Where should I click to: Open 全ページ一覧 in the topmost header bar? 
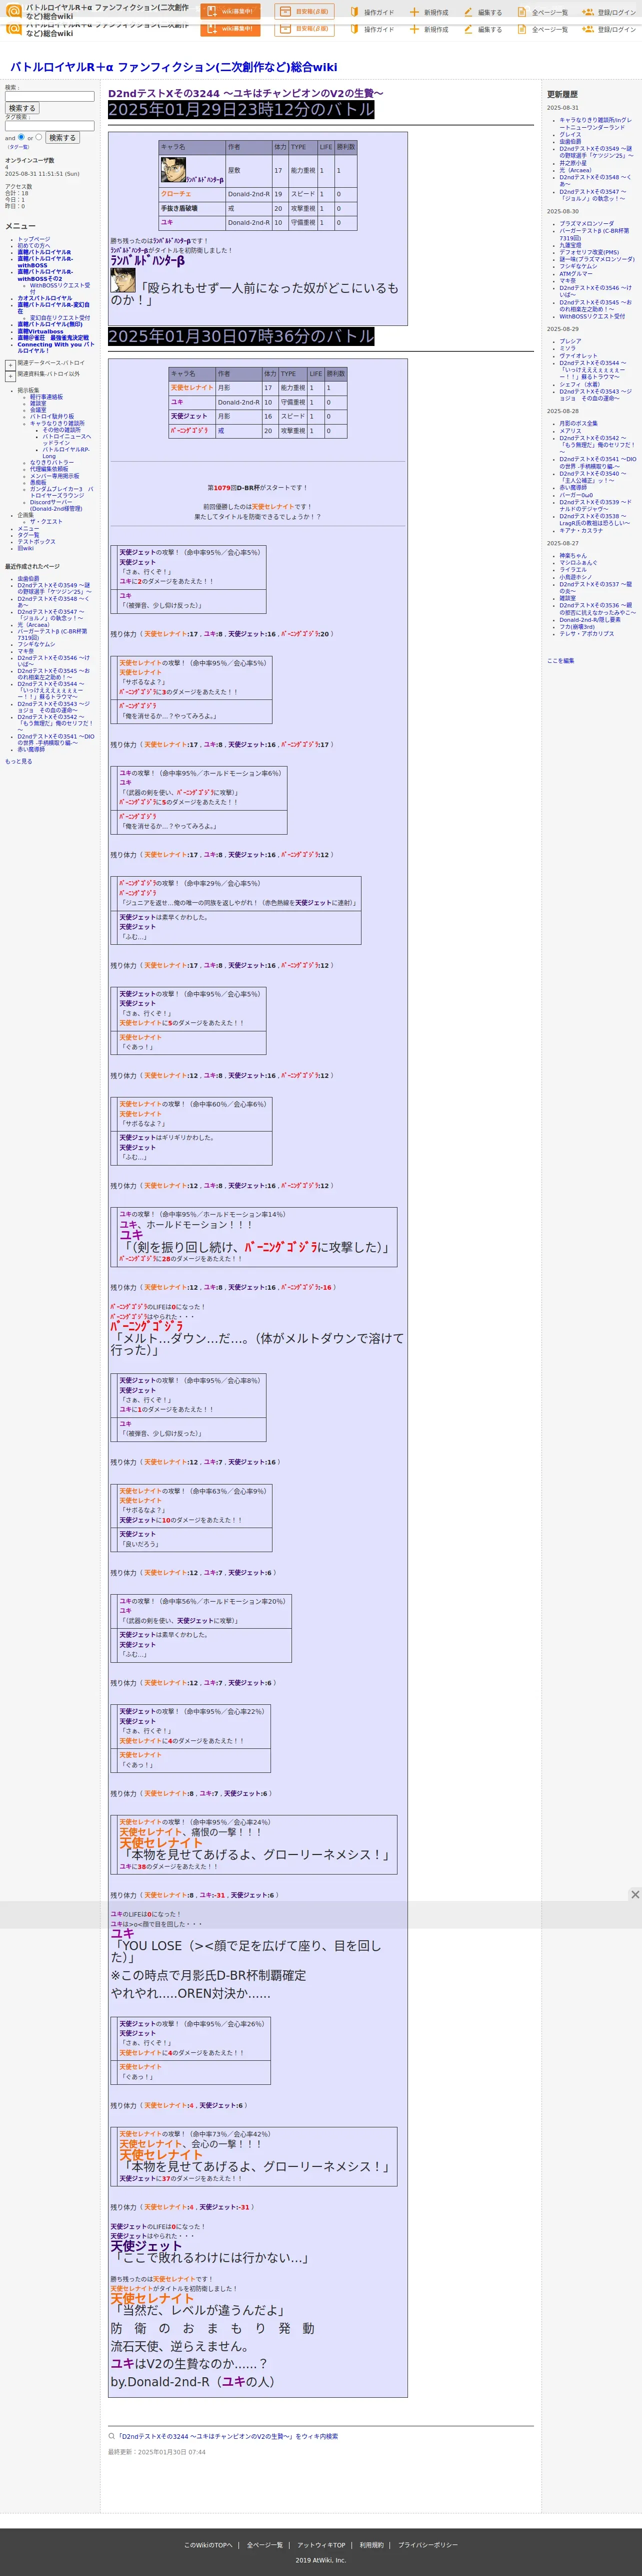click(543, 12)
